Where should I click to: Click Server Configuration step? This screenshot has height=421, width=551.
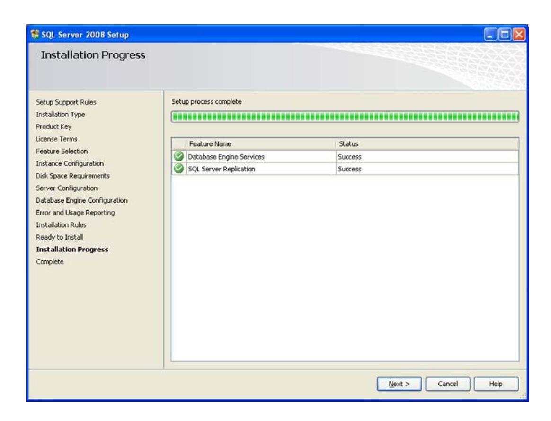tap(67, 188)
